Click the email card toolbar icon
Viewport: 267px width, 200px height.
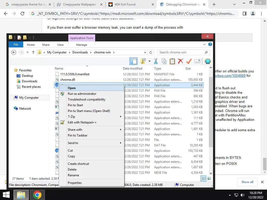tap(197, 61)
